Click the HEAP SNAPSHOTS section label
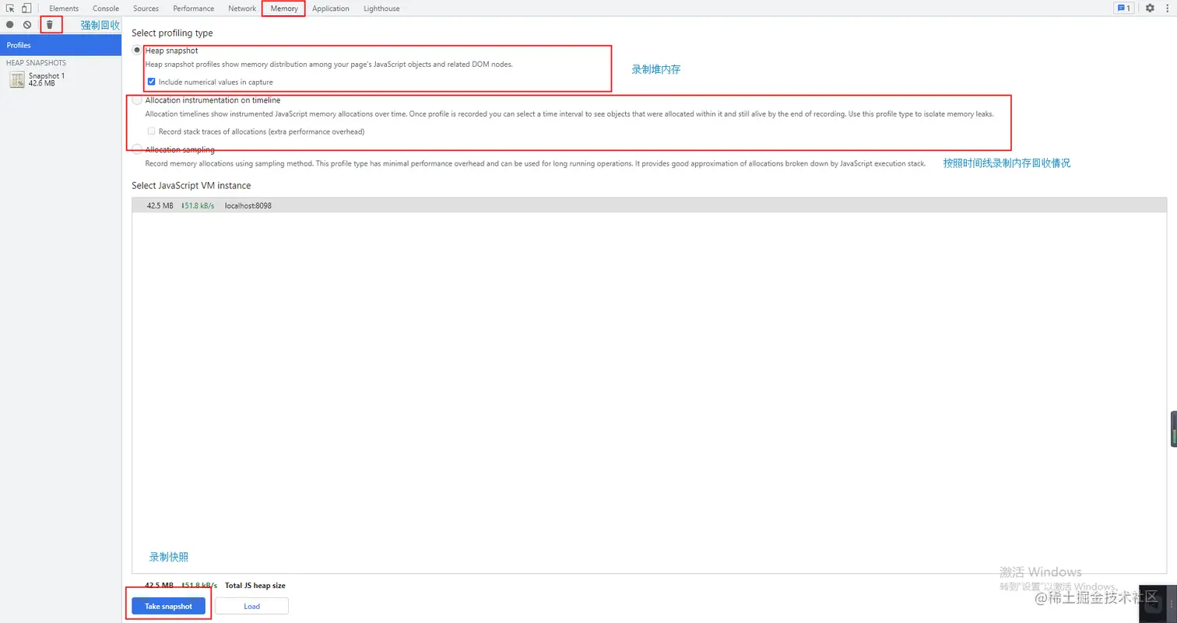Screen dimensions: 1177x623 click(x=36, y=63)
